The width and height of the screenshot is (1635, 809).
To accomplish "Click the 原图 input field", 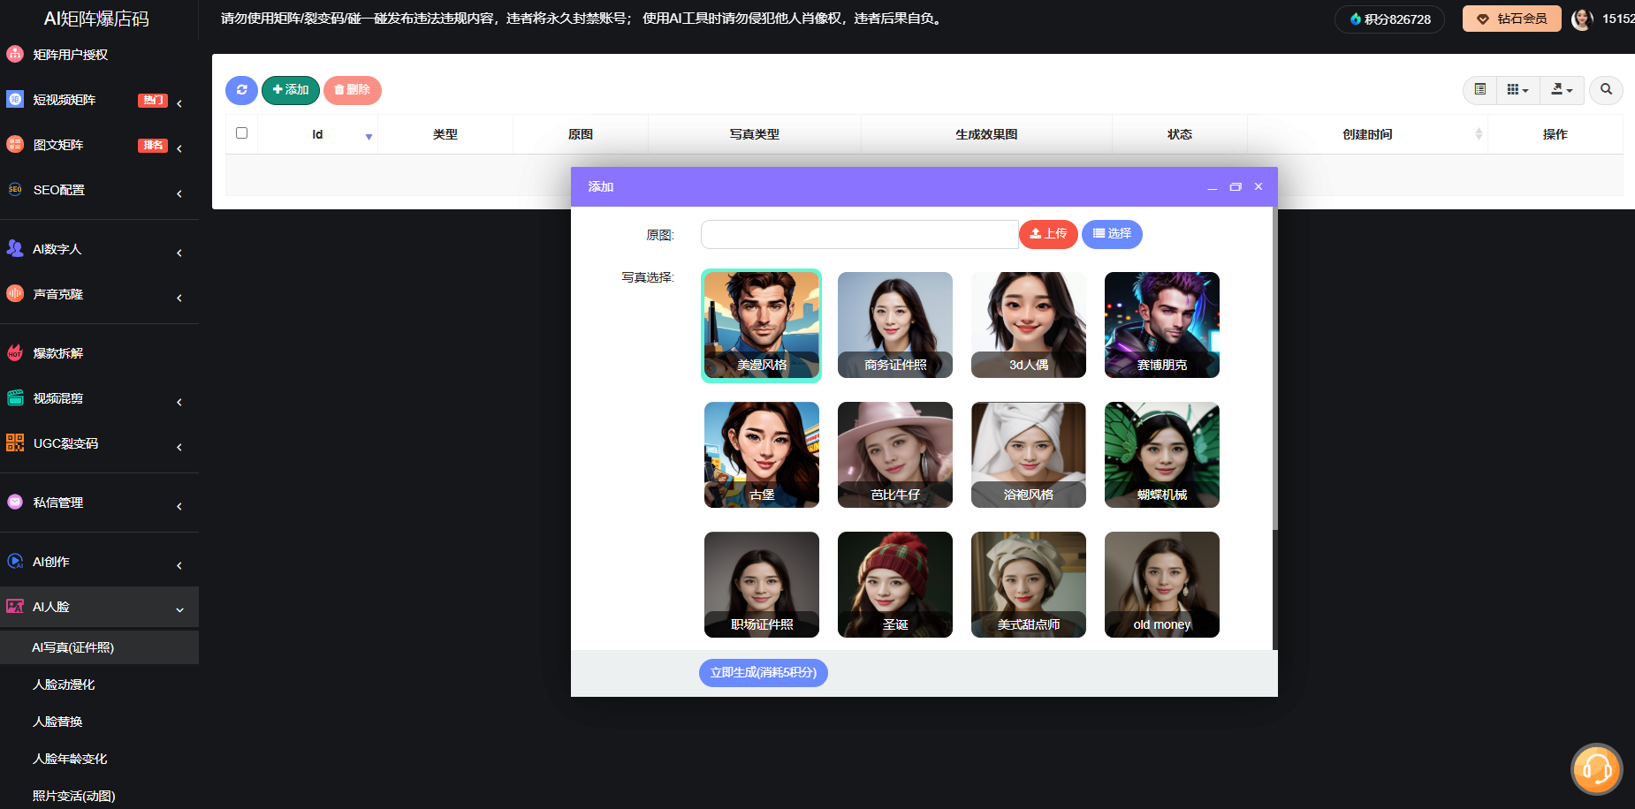I will (x=859, y=234).
